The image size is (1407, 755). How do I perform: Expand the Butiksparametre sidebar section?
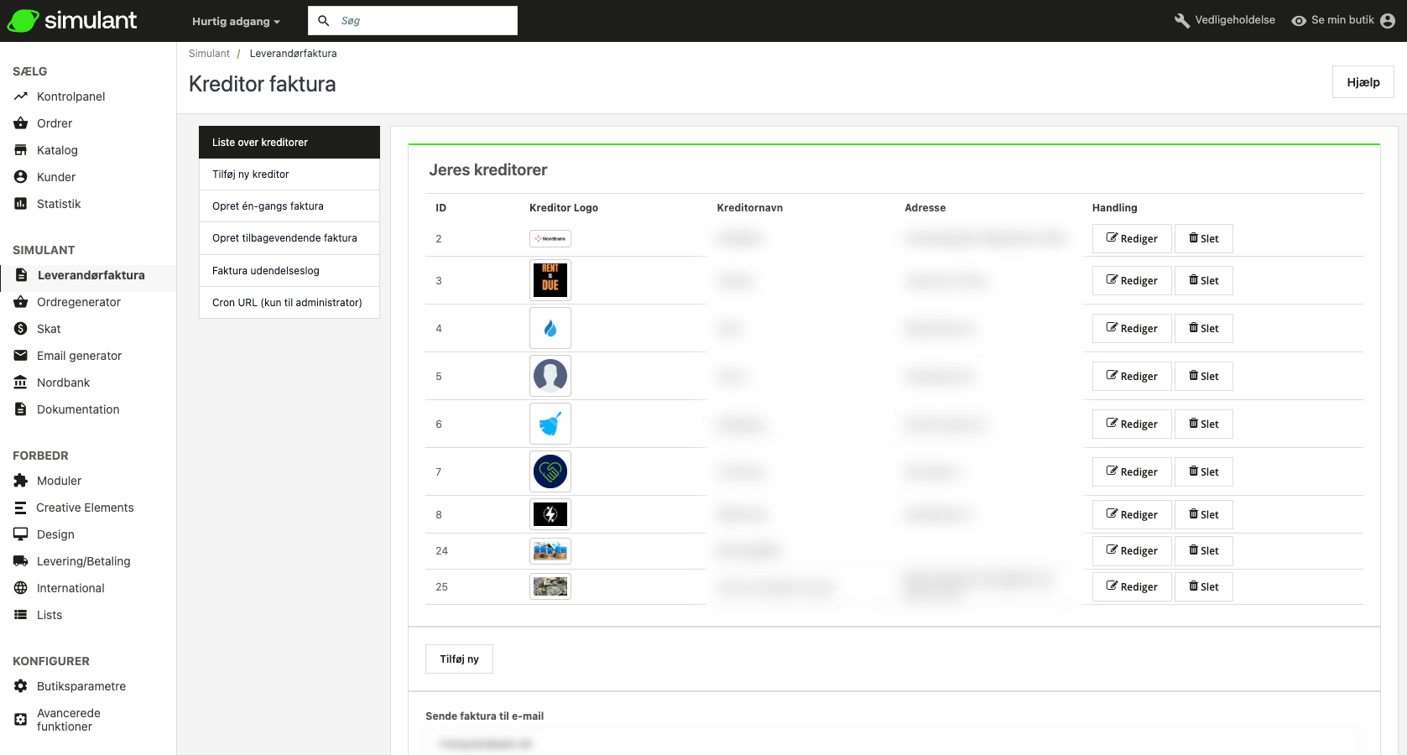point(81,686)
